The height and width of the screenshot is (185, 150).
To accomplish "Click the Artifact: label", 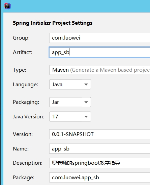I will click(x=23, y=52).
